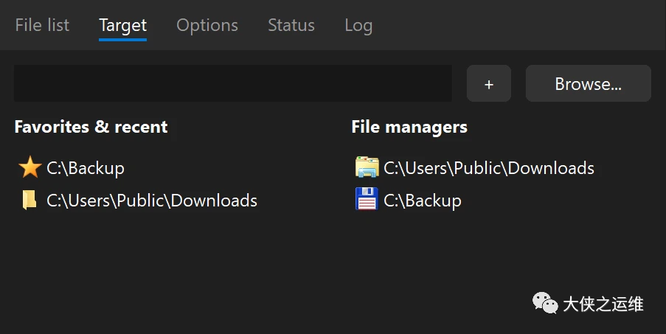Click the 大侠之运维 watermark text
The width and height of the screenshot is (666, 334).
point(603,303)
